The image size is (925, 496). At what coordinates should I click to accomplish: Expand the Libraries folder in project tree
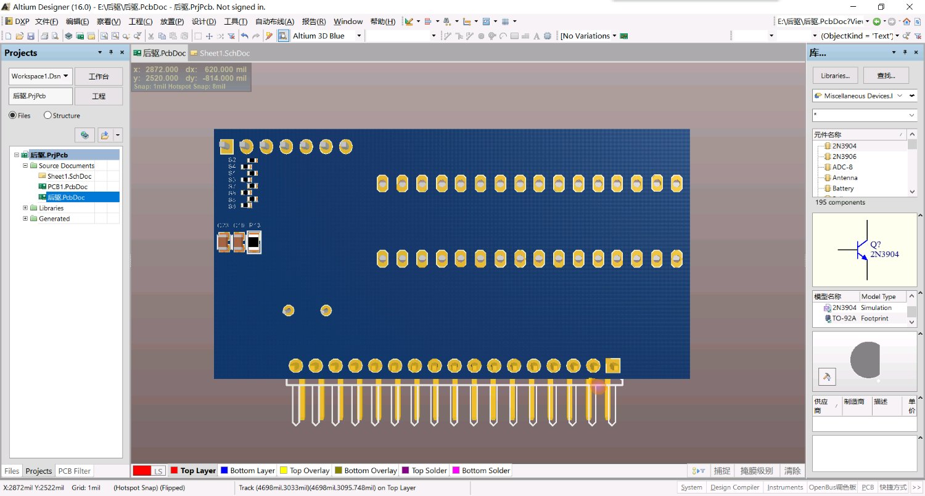tap(25, 208)
